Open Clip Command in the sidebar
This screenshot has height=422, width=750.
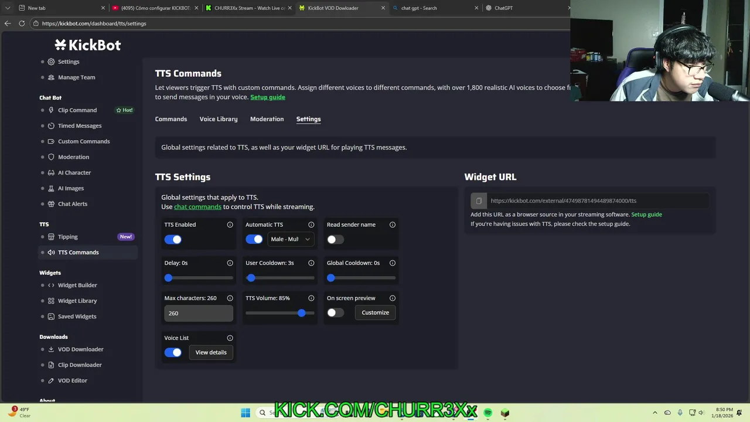point(77,110)
